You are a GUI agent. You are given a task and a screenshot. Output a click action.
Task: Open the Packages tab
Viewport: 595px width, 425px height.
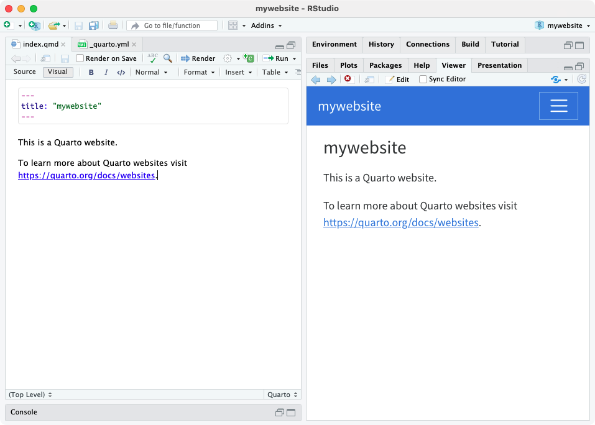[x=385, y=65]
